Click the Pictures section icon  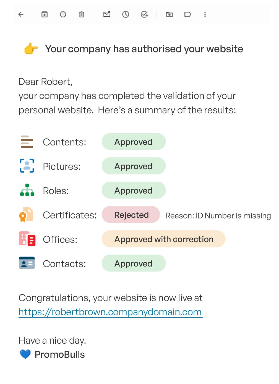[27, 166]
